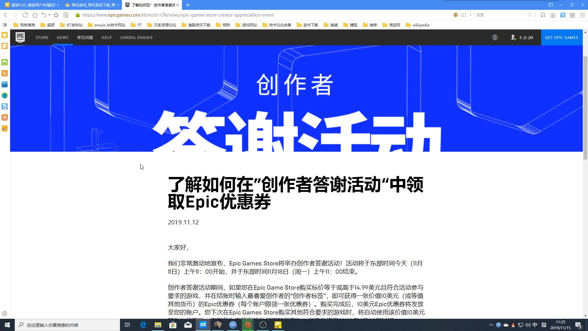The image size is (588, 331).
Task: Open Task View on taskbar
Action: 127,325
